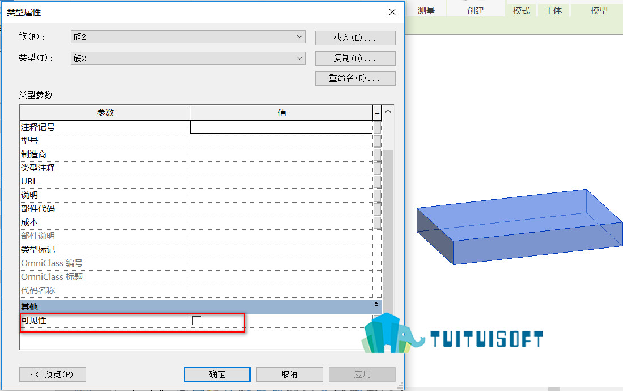623x391 pixels.
Task: Click the small button beside 部件代码 value
Action: [377, 209]
